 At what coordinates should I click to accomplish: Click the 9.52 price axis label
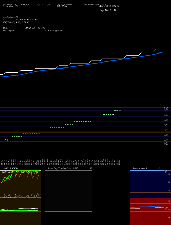[166, 110]
